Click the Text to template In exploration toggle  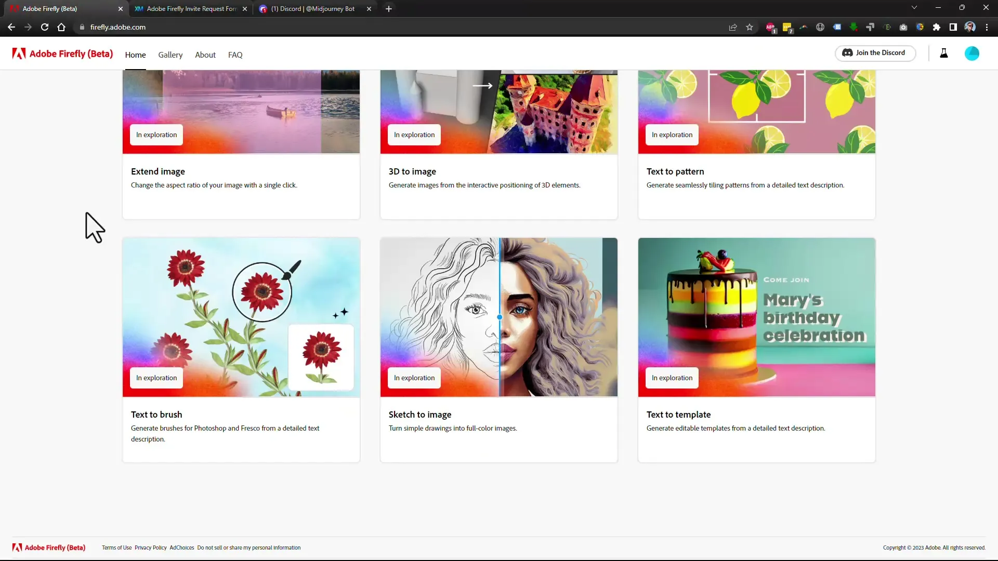pyautogui.click(x=673, y=378)
